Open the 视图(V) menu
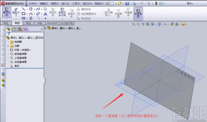The image size is (207, 122). click(x=55, y=4)
